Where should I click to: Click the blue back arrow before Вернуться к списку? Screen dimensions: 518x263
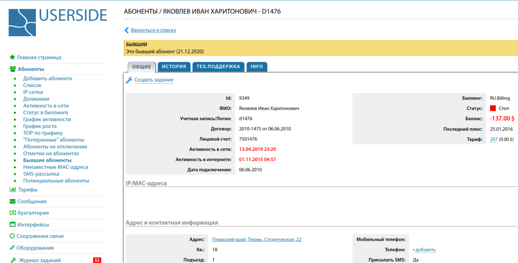pos(126,30)
